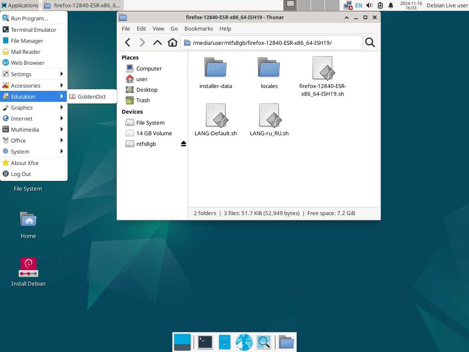Click Log Out in the Applications menu
This screenshot has width=469, height=352.
point(21,174)
